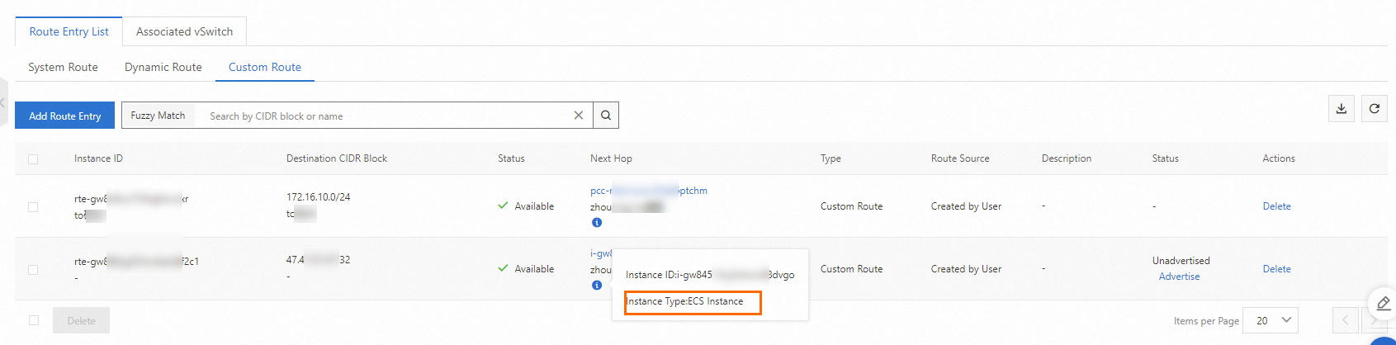The width and height of the screenshot is (1396, 345).
Task: Click the search magnifier icon
Action: tap(606, 116)
